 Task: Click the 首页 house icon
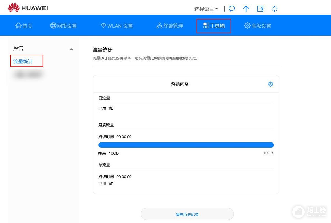pyautogui.click(x=18, y=26)
